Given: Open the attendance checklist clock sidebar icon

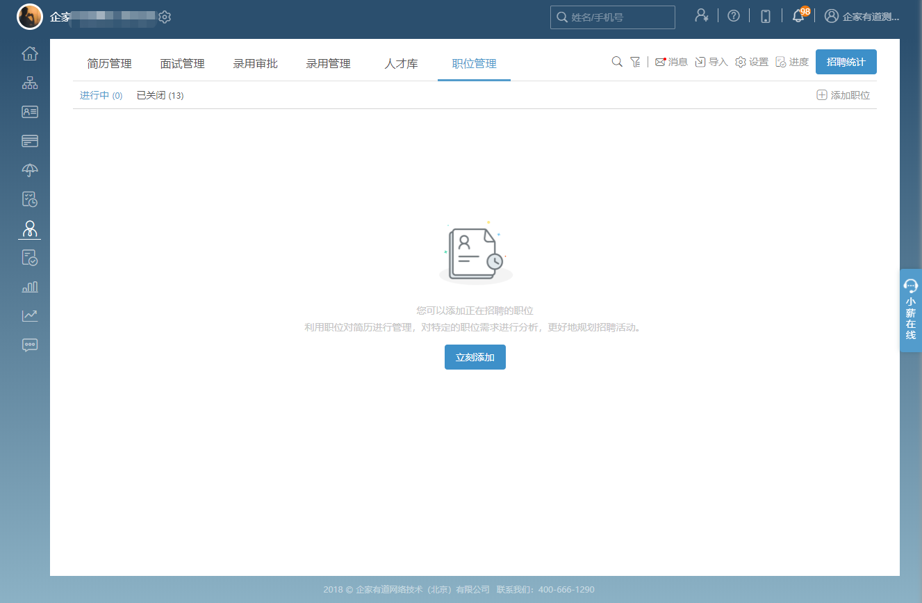Looking at the screenshot, I should point(30,199).
